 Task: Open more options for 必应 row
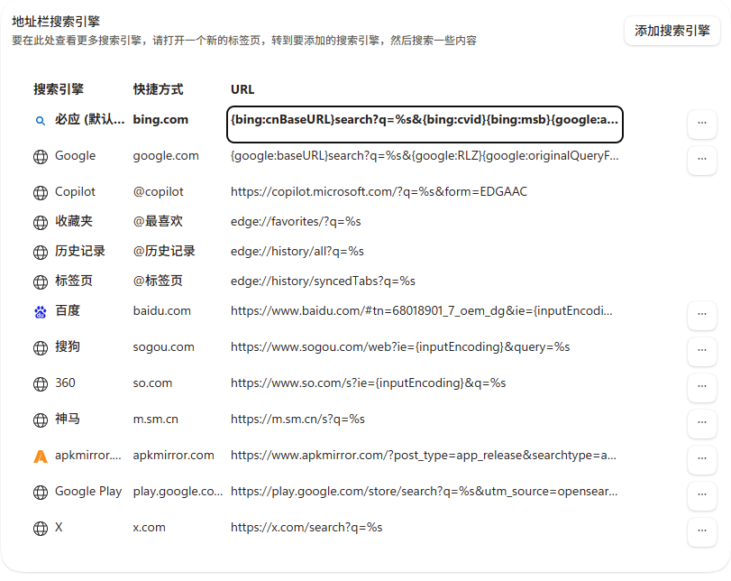click(x=701, y=124)
